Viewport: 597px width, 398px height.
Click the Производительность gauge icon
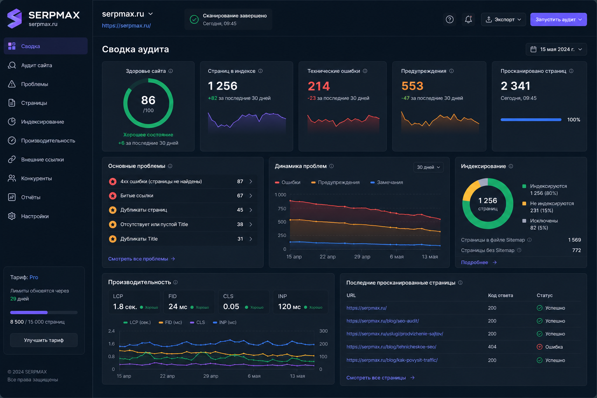pyautogui.click(x=12, y=141)
